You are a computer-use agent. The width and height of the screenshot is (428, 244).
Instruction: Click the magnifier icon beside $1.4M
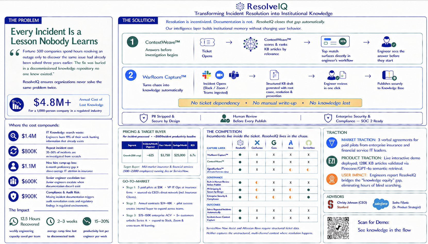13,136
